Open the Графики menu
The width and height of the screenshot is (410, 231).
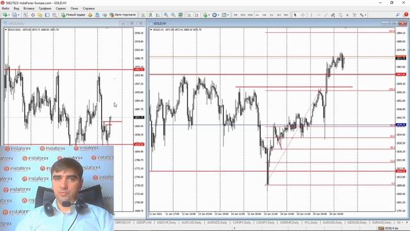pos(45,8)
